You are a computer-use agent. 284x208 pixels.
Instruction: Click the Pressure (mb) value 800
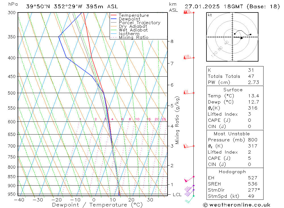(x=253, y=140)
